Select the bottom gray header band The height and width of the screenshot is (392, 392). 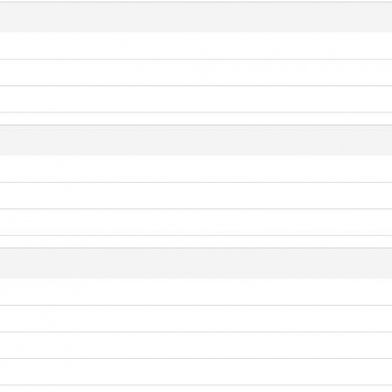(x=196, y=263)
